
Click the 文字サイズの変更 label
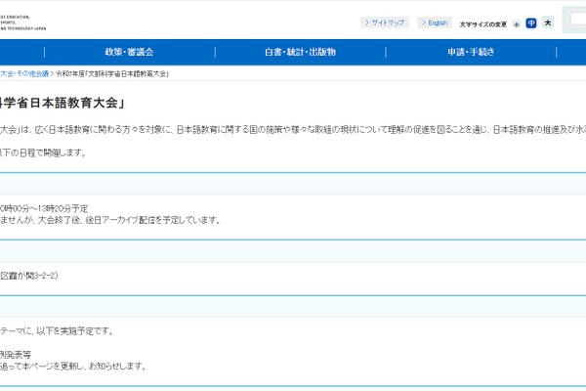(x=483, y=22)
